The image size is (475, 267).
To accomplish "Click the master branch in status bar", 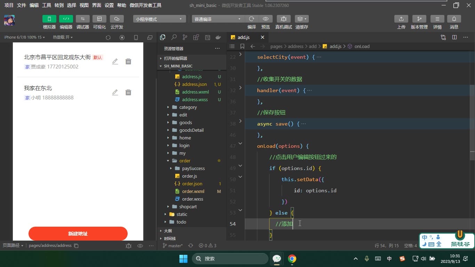I will point(173,245).
